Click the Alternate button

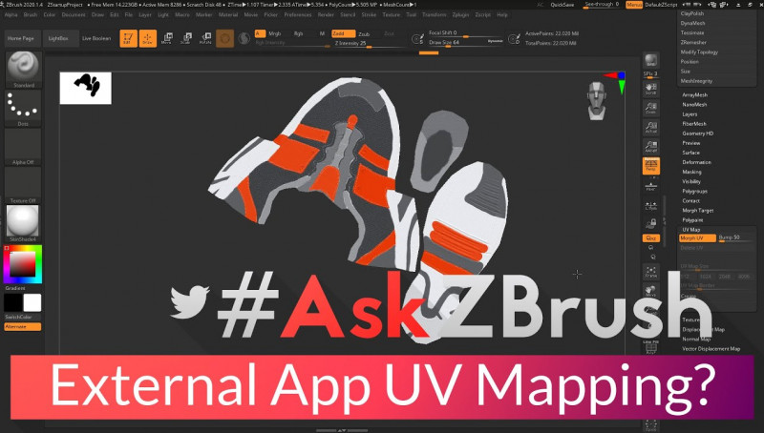click(x=23, y=326)
